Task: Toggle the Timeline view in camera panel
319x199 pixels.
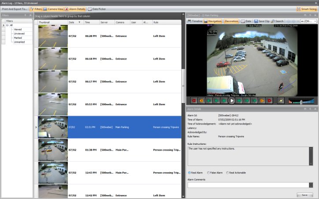Action: click(195, 21)
